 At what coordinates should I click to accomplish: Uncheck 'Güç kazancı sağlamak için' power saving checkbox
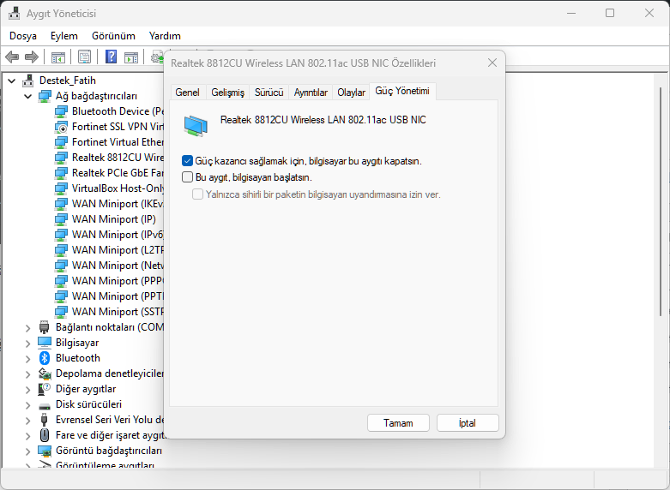pos(187,161)
